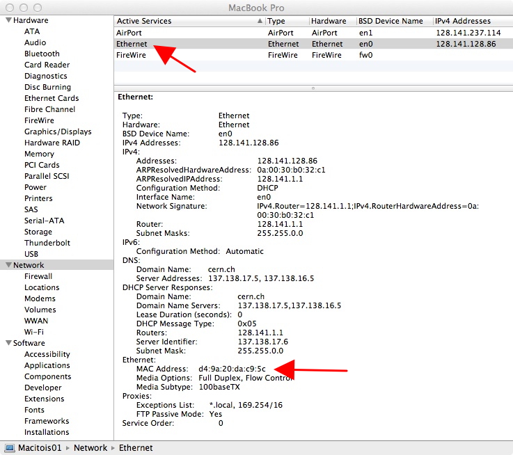513x455 pixels.
Task: Click the split pane divider handle dot
Action: pyautogui.click(x=313, y=88)
